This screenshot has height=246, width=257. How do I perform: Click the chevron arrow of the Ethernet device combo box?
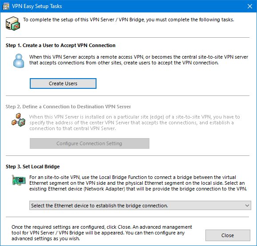pyautogui.click(x=247, y=206)
